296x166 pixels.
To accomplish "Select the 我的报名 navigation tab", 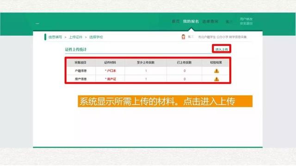I will pyautogui.click(x=191, y=21).
